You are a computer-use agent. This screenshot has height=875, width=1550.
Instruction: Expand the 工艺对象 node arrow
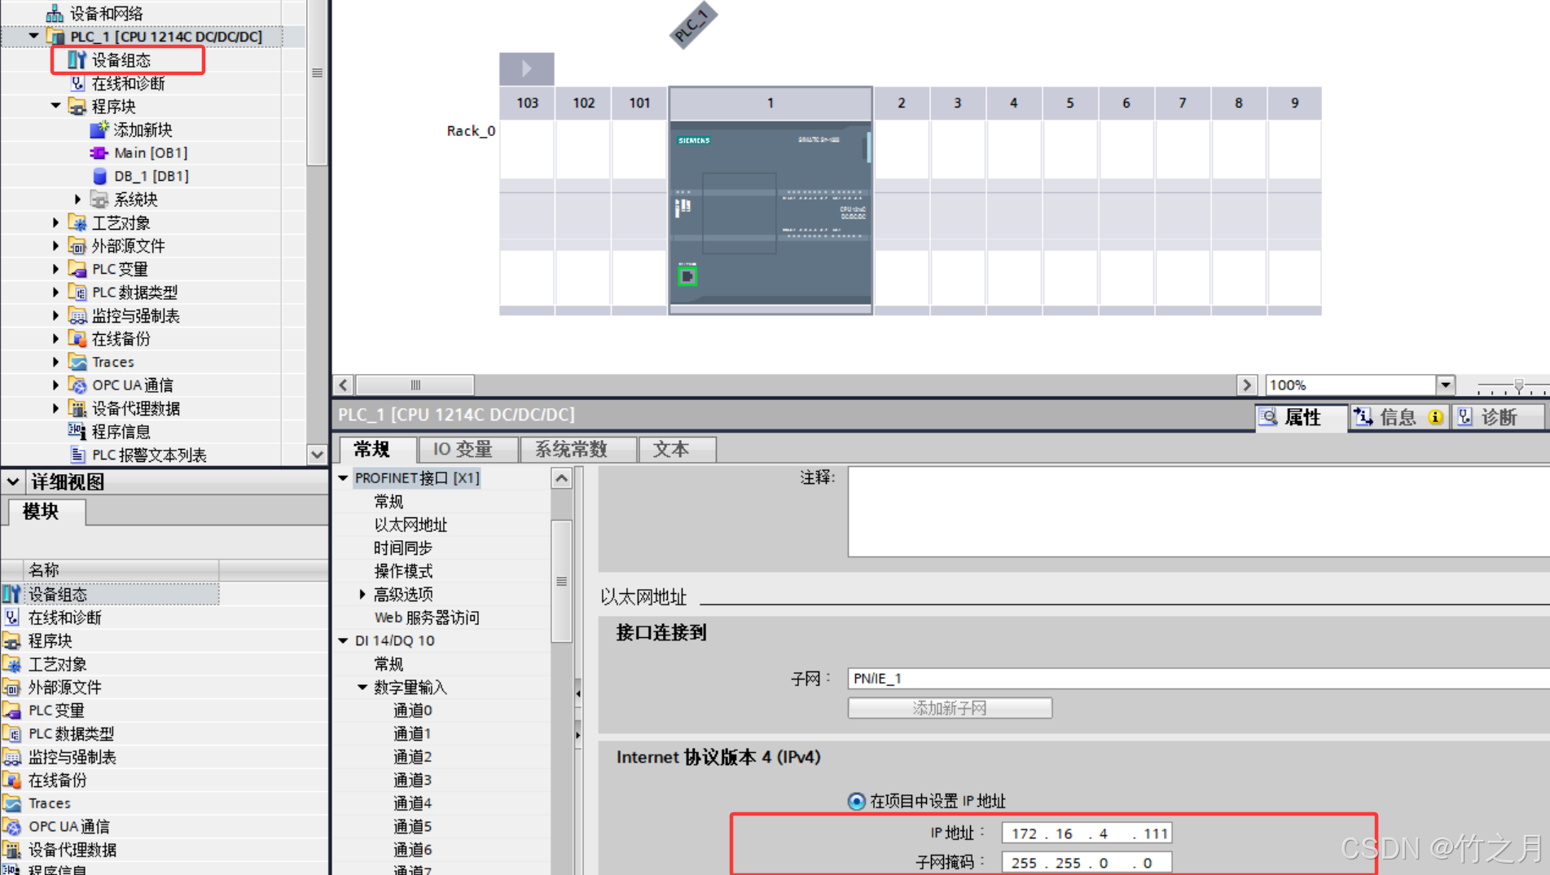(55, 222)
